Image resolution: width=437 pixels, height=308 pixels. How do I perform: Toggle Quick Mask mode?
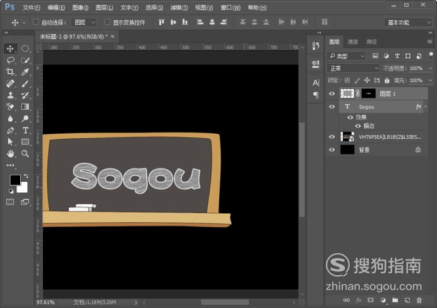click(10, 202)
